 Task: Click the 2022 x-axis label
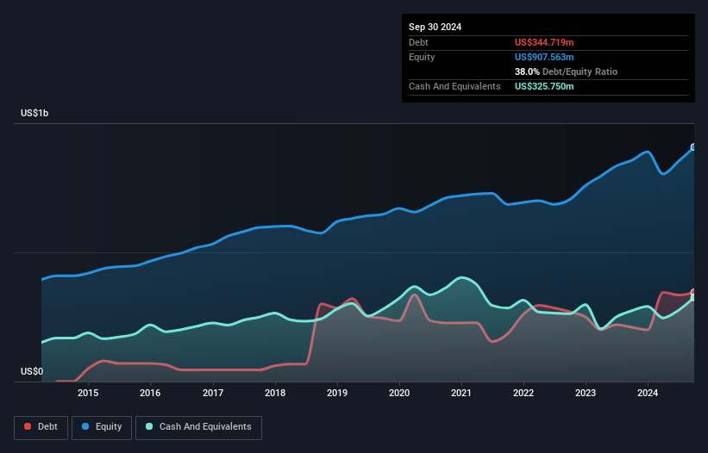(x=523, y=393)
